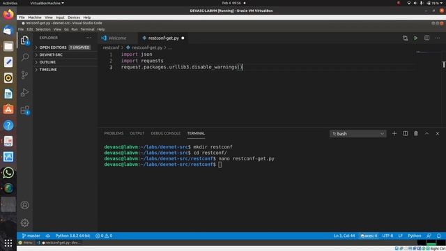Open the Manage settings gear
Screen dimensions: 446x251
coord(25,222)
